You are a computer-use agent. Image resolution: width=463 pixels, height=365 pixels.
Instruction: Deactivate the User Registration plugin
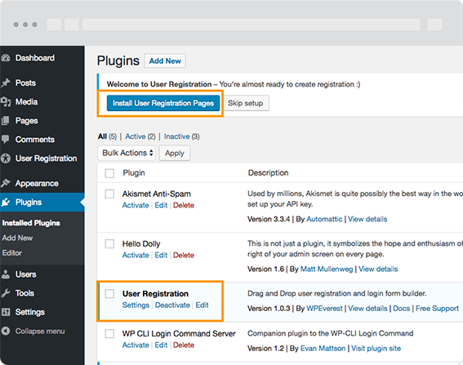[172, 305]
